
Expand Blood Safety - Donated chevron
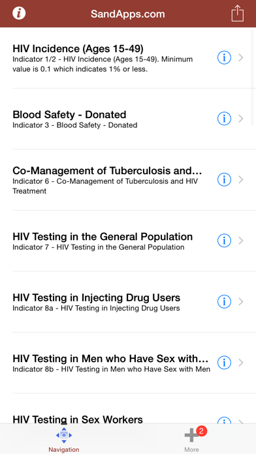241,119
